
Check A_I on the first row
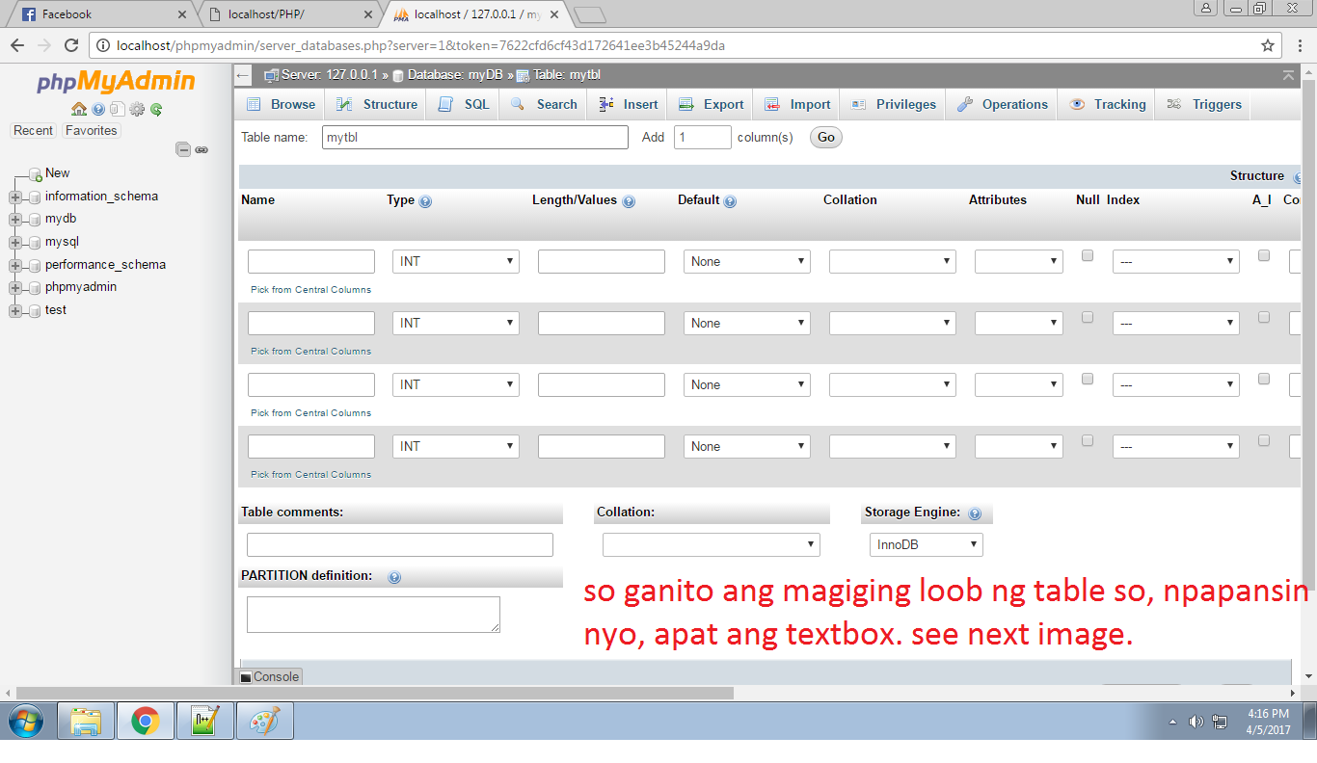click(x=1263, y=255)
